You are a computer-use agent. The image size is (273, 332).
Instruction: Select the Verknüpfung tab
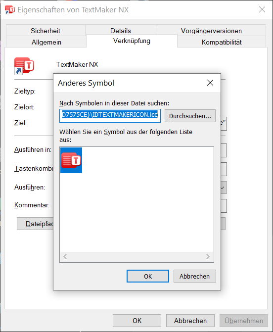132,41
